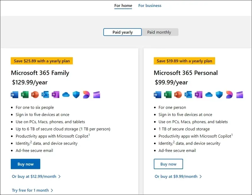Image resolution: width=252 pixels, height=195 pixels.
Task: Click the Microsoft 365 Personal heading
Action: [186, 73]
